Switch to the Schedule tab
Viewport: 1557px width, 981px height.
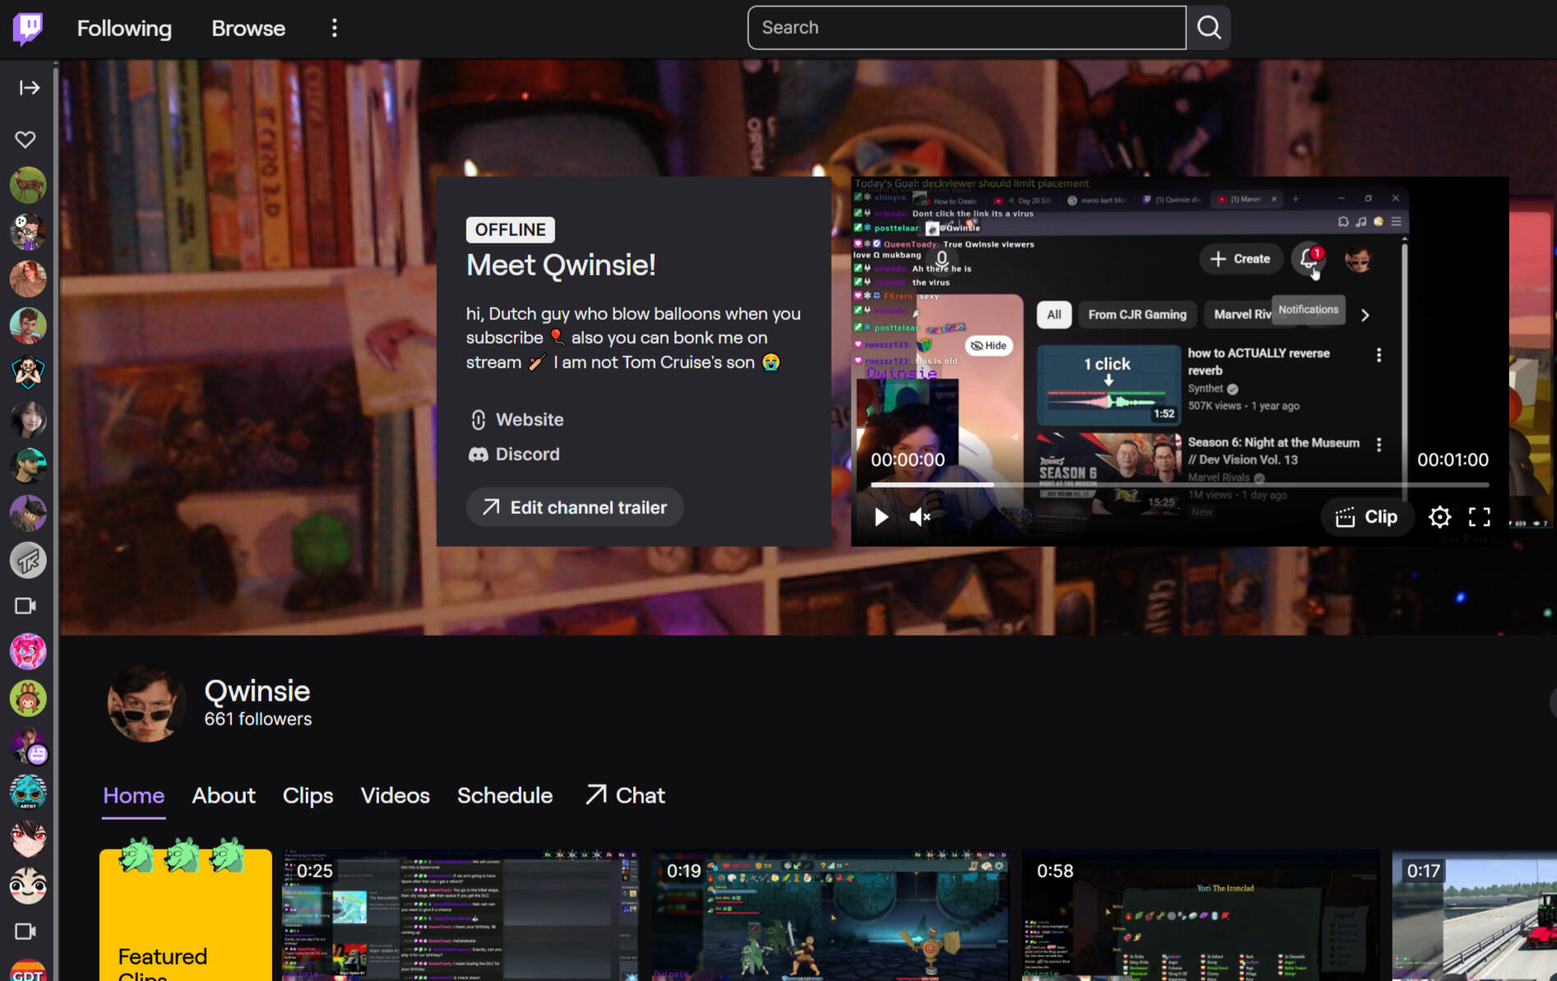[x=505, y=796]
